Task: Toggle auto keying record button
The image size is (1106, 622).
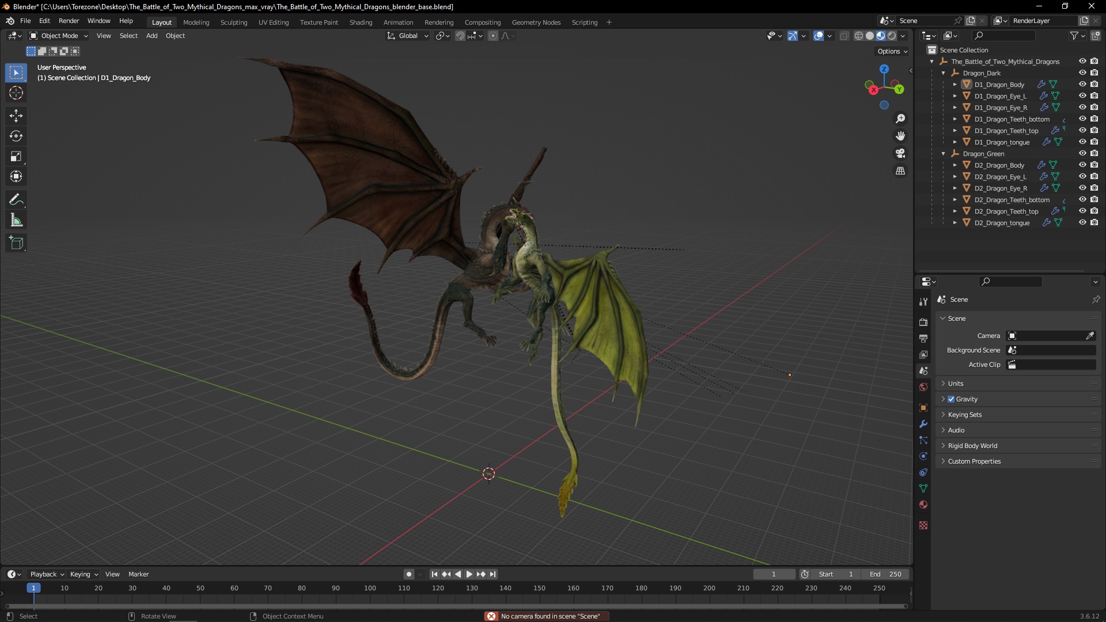Action: (x=408, y=574)
